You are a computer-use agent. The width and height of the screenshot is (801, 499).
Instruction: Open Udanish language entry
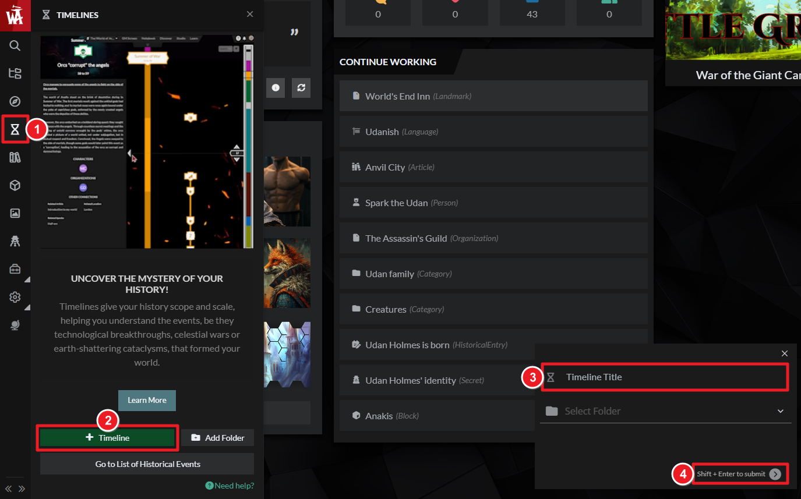(x=493, y=132)
